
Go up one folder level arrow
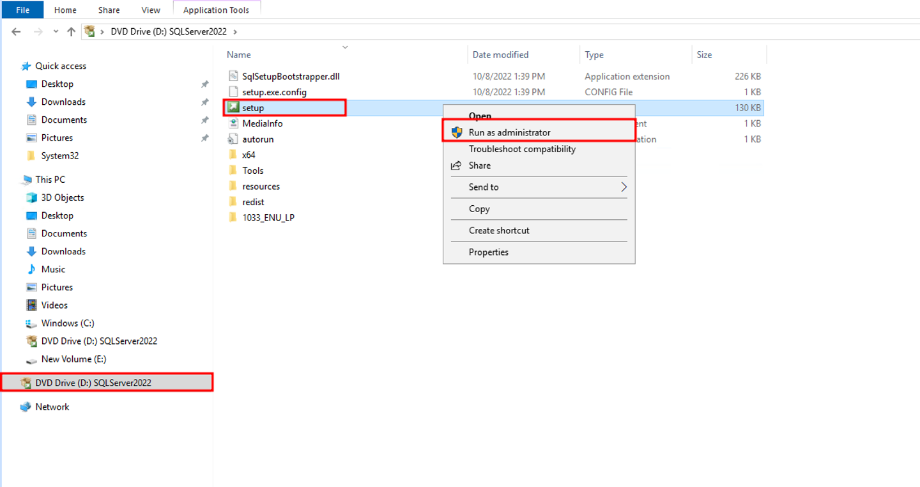[x=71, y=31]
